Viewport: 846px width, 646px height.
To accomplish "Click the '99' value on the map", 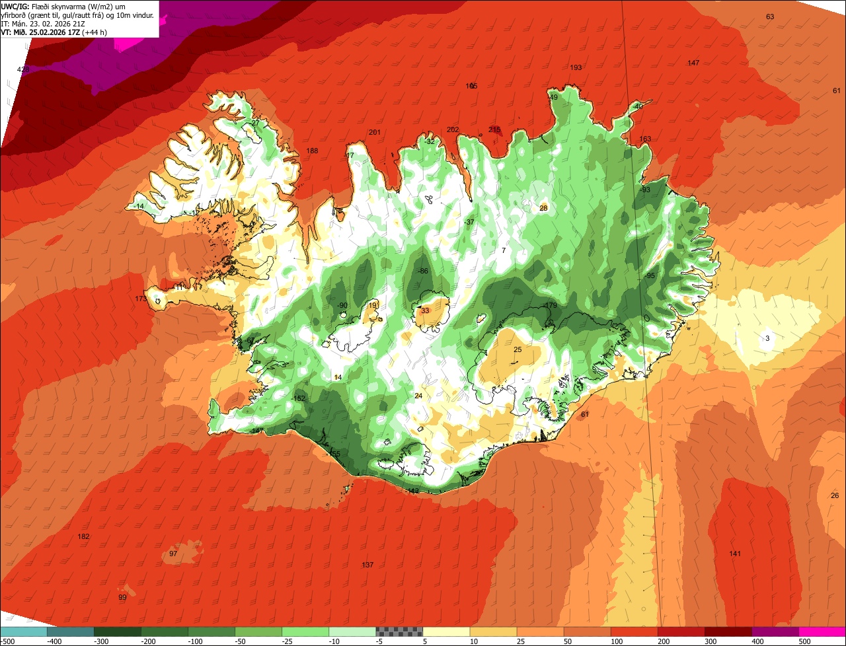I will point(122,597).
